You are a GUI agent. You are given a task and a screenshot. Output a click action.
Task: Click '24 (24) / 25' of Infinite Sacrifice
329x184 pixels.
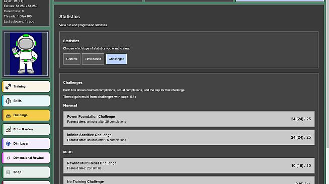301,137
